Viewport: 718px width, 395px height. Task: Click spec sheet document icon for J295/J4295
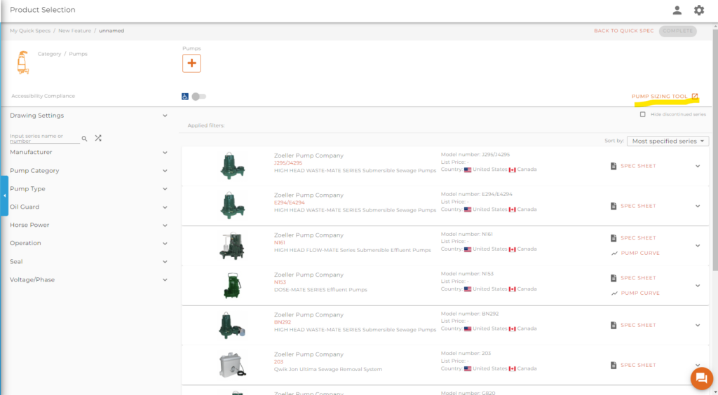click(x=613, y=166)
